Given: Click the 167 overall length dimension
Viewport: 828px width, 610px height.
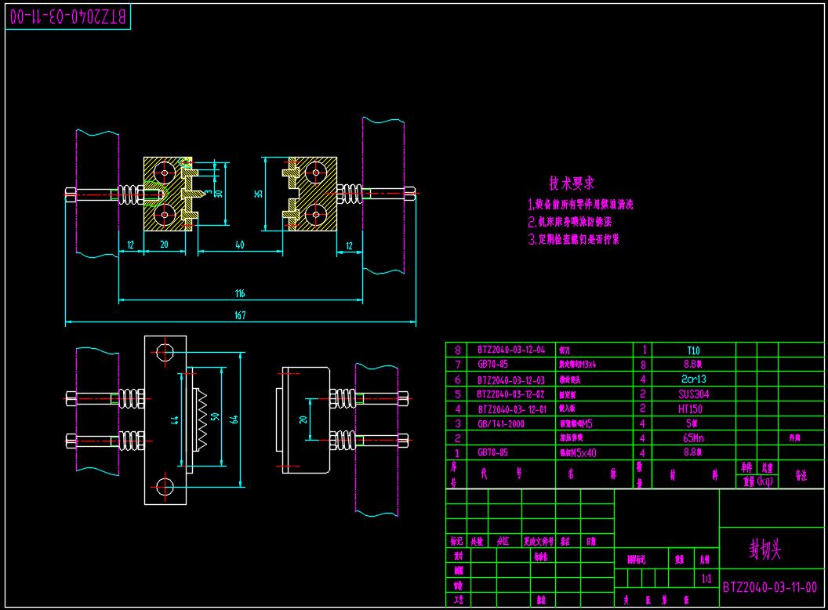Looking at the screenshot, I should pos(240,316).
